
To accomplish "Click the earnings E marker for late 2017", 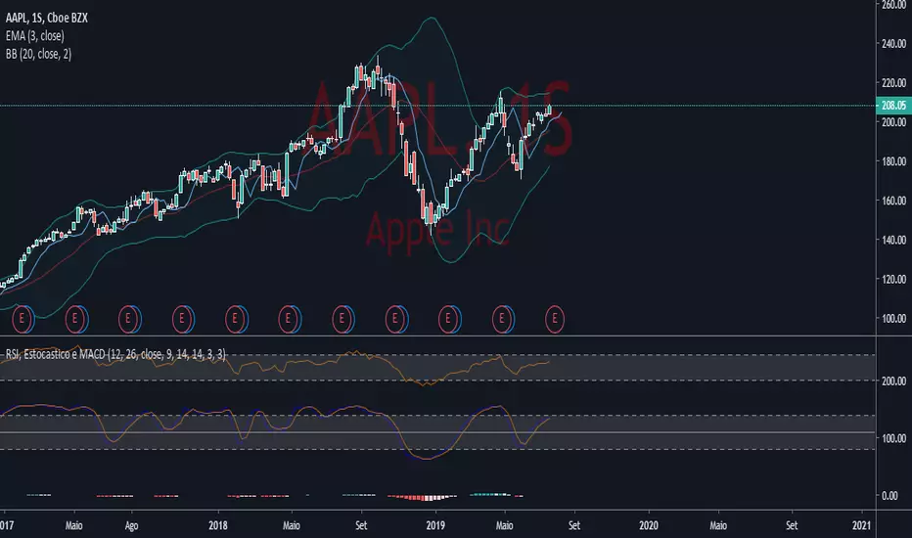I will [x=182, y=319].
